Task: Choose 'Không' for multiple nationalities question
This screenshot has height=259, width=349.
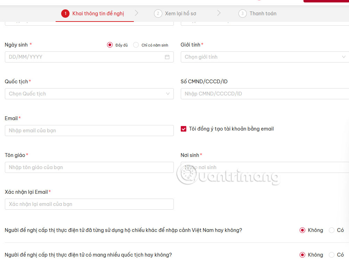Action: tap(302, 255)
